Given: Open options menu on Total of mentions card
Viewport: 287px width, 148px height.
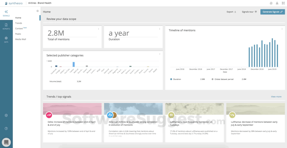Looking at the screenshot, I should click(x=99, y=29).
